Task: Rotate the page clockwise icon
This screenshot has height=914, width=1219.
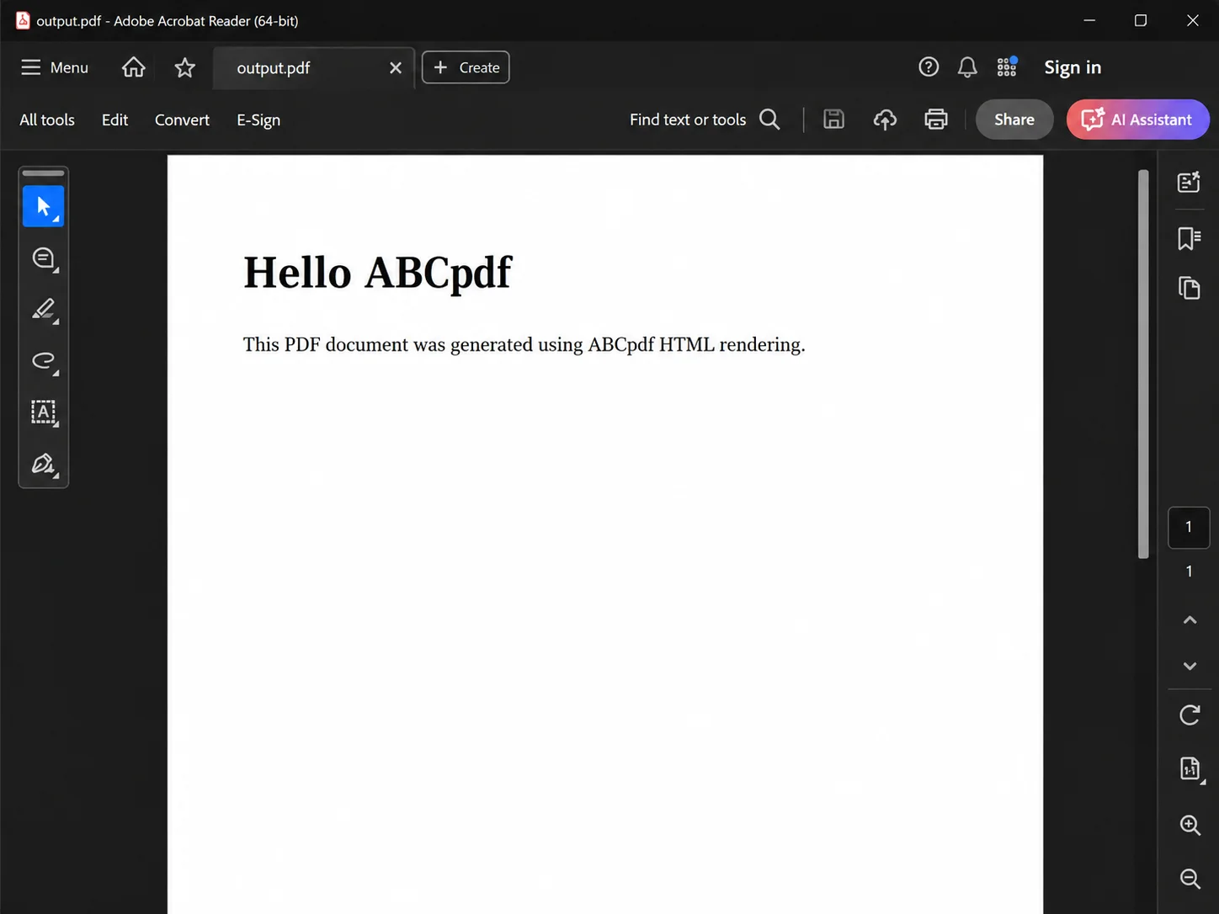Action: (1190, 715)
